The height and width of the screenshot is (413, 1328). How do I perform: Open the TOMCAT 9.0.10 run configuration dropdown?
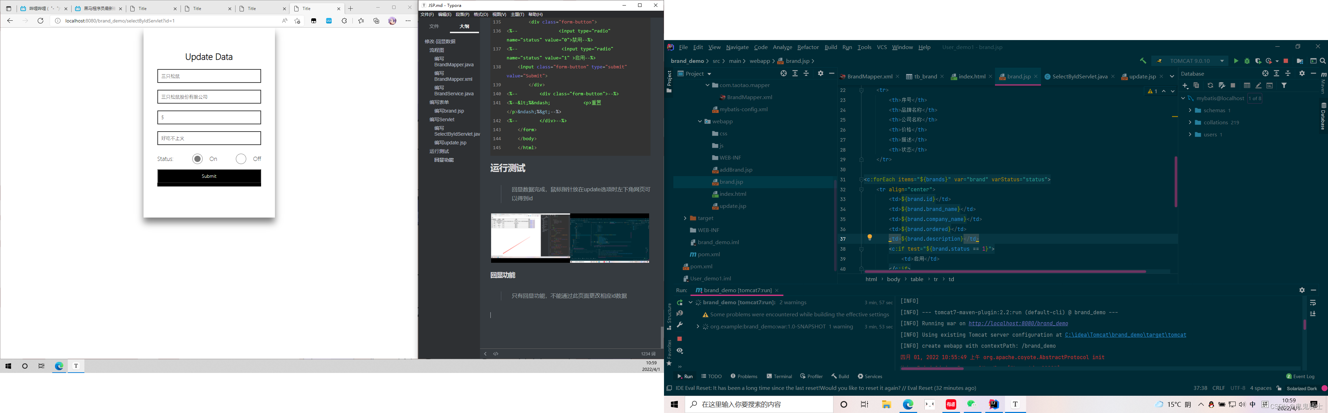(1190, 61)
